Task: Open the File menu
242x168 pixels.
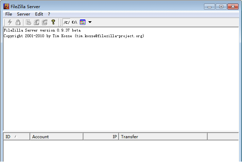Action: [x=9, y=14]
